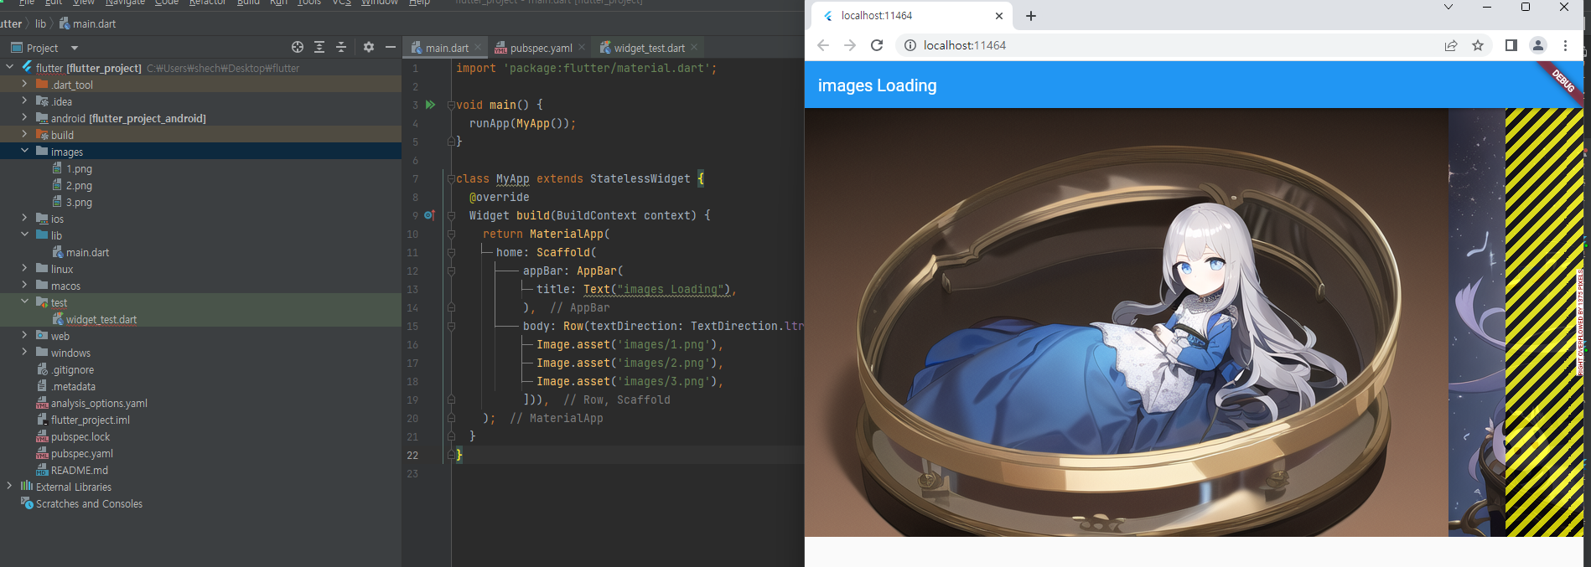Share this page via Chrome share icon
Viewport: 1591px width, 567px height.
[x=1451, y=45]
